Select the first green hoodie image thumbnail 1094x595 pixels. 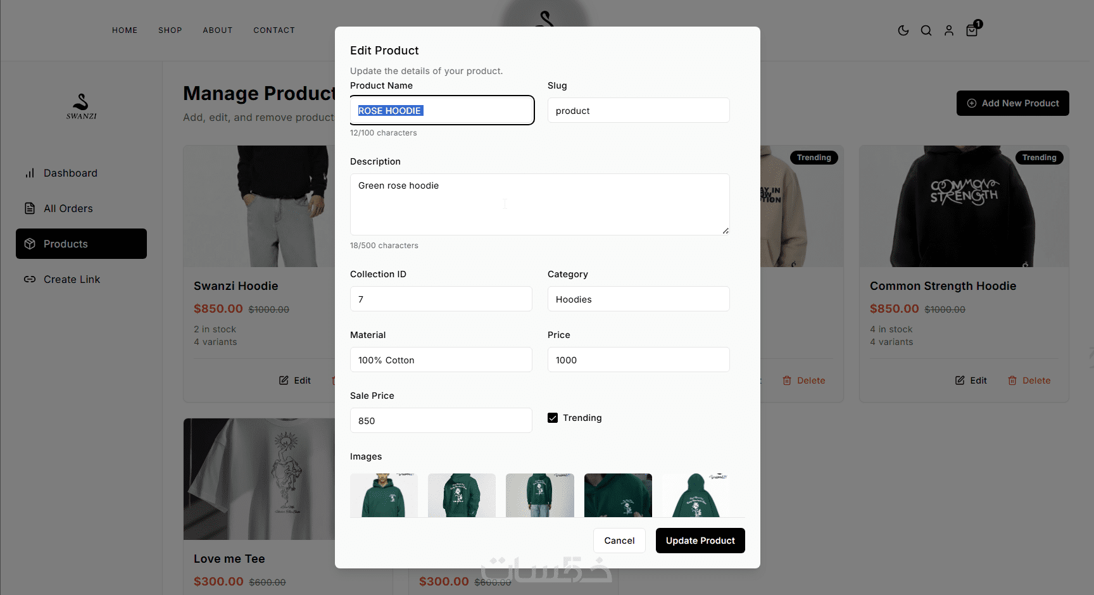384,495
